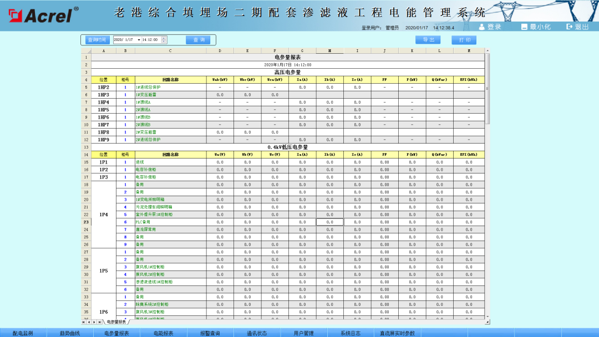
Task: Click the 1HP8 position cell
Action: (104, 132)
